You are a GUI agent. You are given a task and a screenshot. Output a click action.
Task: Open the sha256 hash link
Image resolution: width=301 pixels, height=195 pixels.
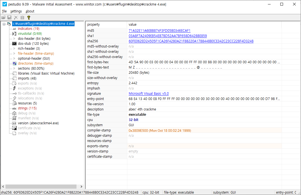(x=191, y=41)
